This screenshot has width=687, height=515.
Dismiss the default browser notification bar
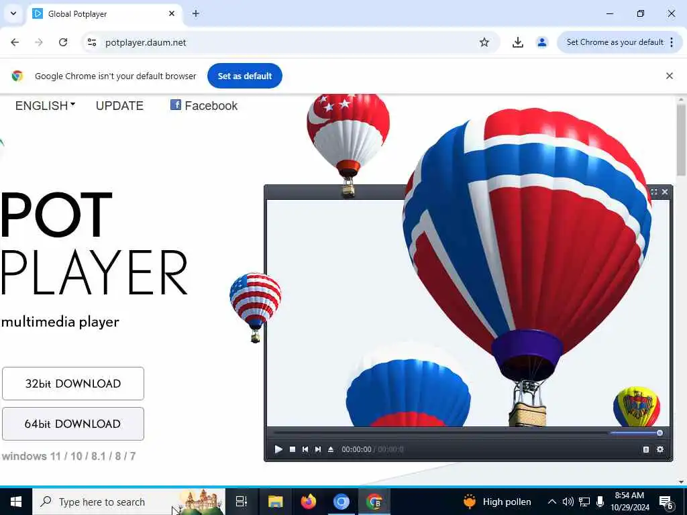point(670,76)
